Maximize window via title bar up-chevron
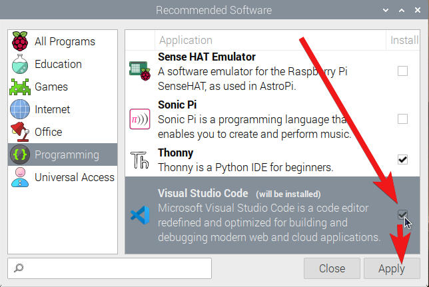The height and width of the screenshot is (287, 429). point(402,10)
